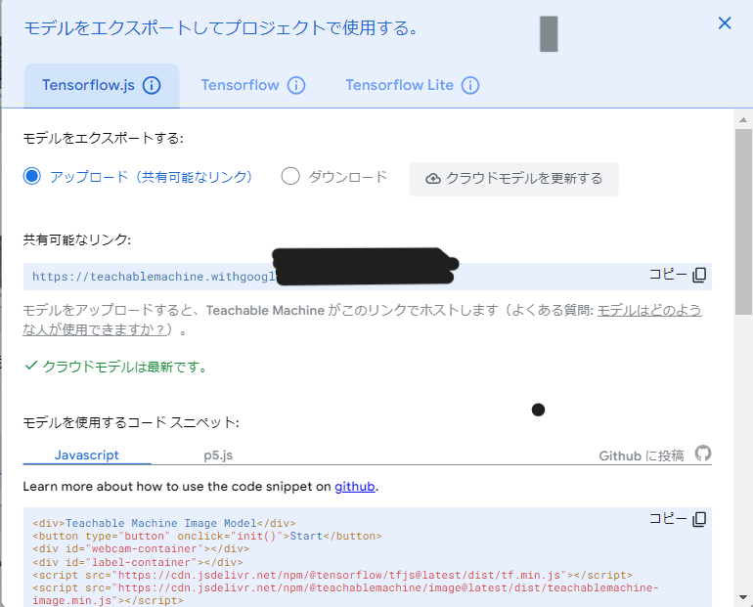Click scrollbar up arrow

[x=743, y=119]
